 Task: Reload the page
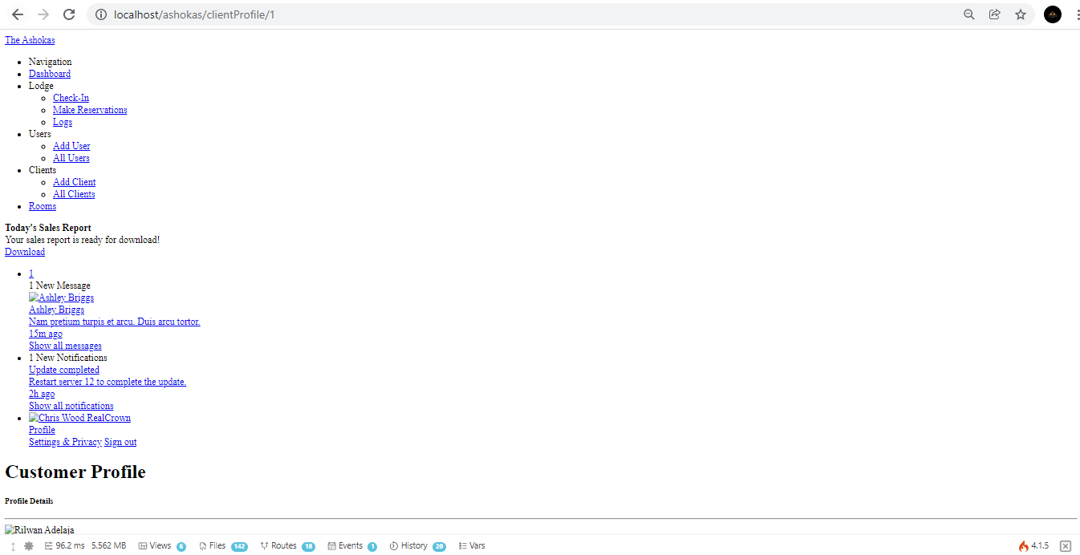click(69, 14)
